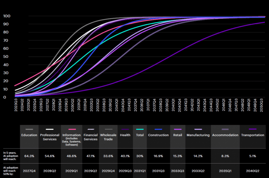Expand the Health column header

125,135
